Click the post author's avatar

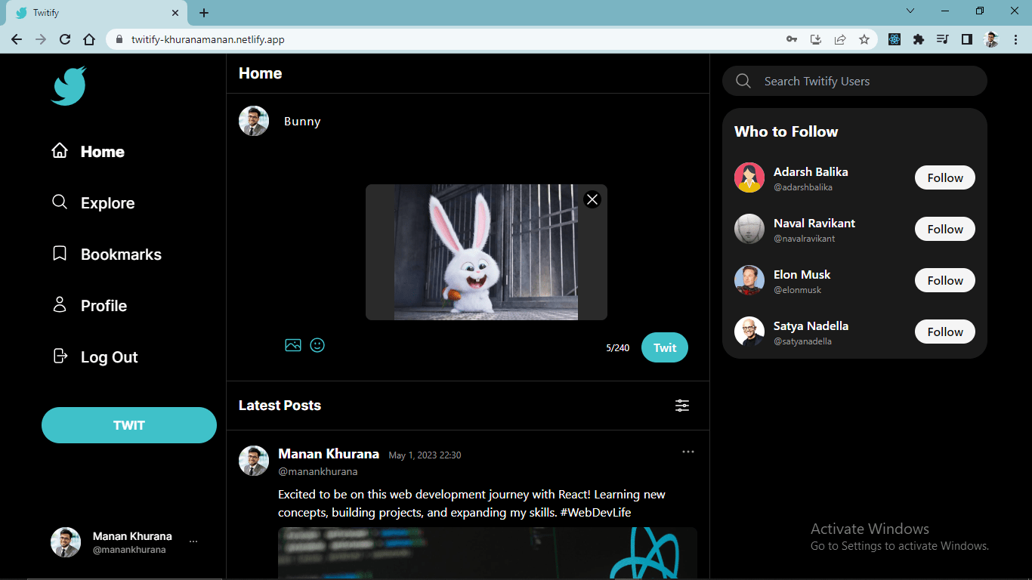tap(254, 461)
